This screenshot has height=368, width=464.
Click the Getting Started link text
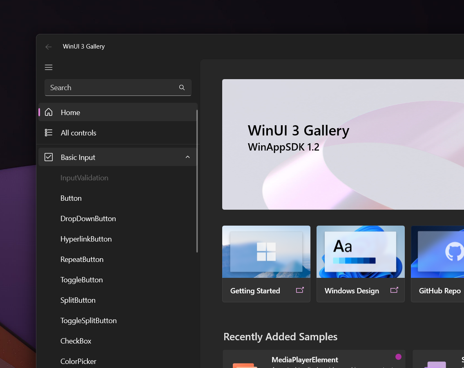pos(255,291)
